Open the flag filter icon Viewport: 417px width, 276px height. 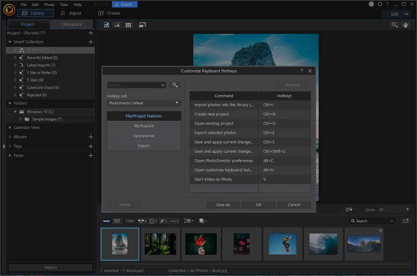coord(142,221)
